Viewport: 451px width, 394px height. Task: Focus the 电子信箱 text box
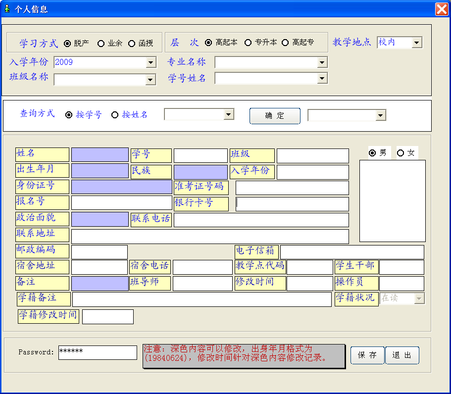coord(351,252)
